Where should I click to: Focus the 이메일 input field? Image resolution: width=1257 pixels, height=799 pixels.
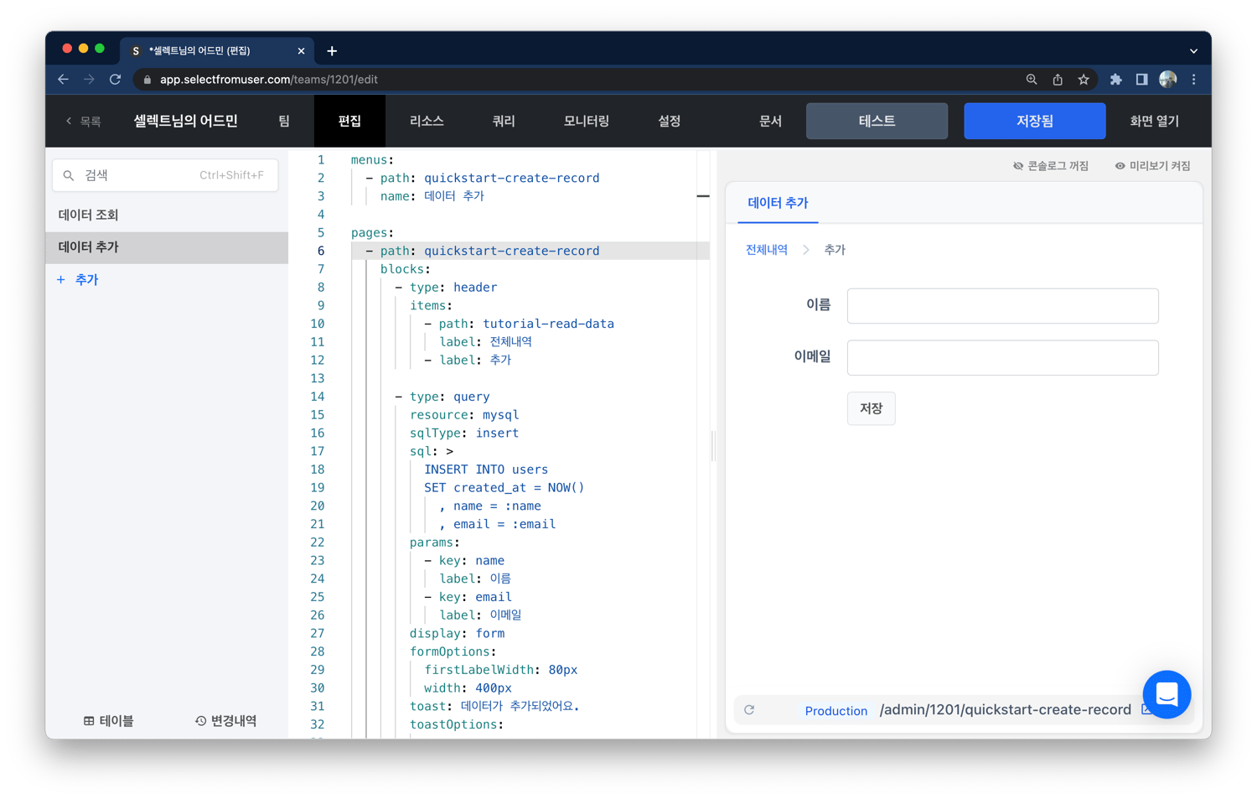pos(1002,358)
